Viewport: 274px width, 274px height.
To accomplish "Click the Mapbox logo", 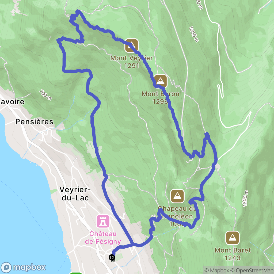I will pos(23,267).
